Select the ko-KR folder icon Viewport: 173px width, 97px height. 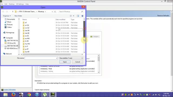coord(24,52)
